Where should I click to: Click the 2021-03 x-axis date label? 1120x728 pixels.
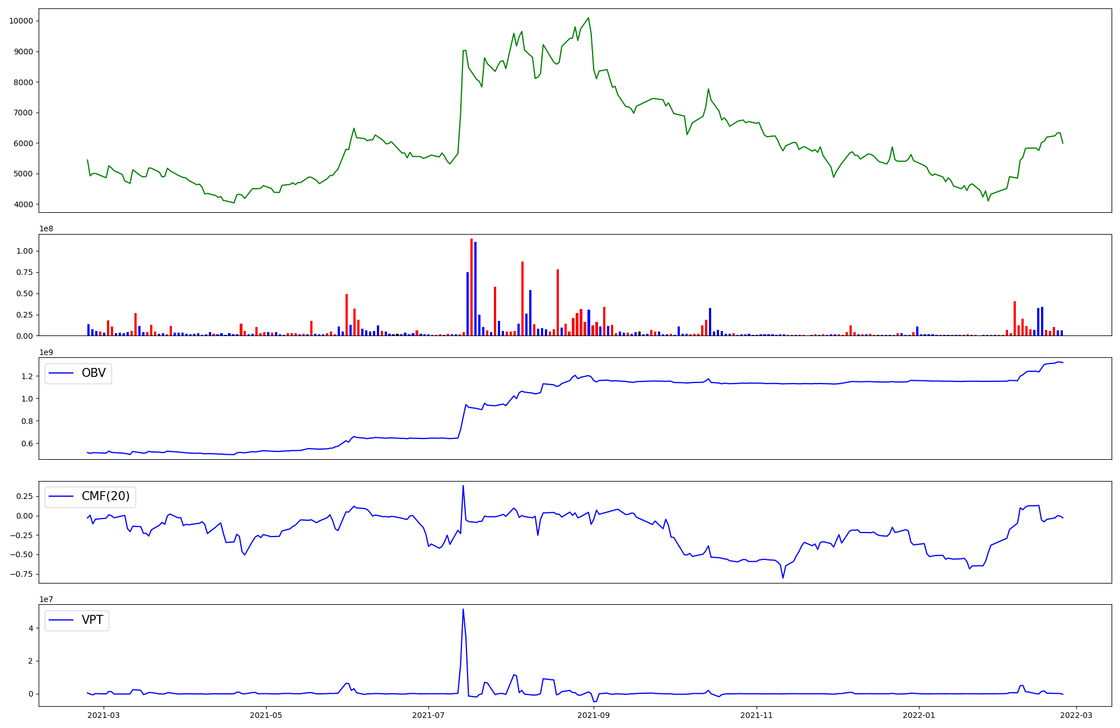pyautogui.click(x=104, y=715)
